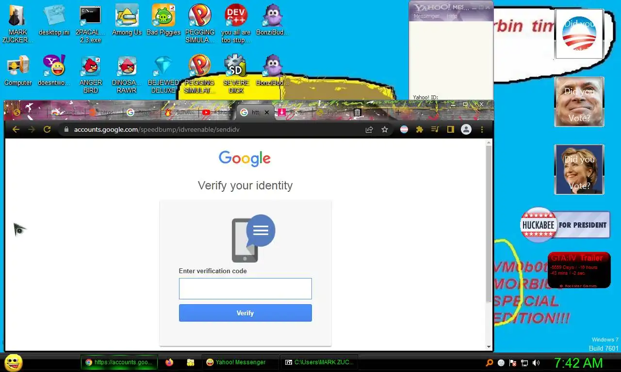Viewport: 621px width, 372px height.
Task: Open the Chrome profile avatar
Action: (466, 129)
